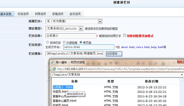184x106 pixels.
Task: Expand the 所属栏目 dropdown
Action: 100,22
